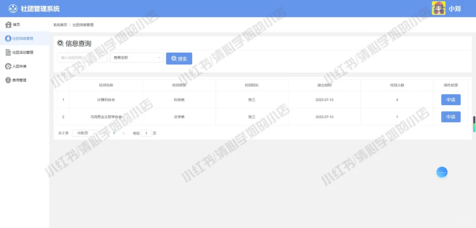476x228 pixels.
Task: Click the 建立时间 column header
Action: pyautogui.click(x=325, y=85)
